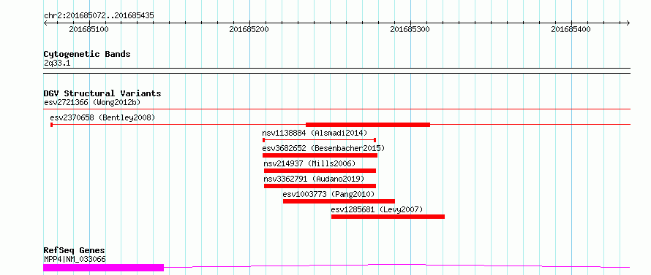651x275 pixels.
Task: Select the Cytogenetic Bands track title
Action: tap(87, 54)
